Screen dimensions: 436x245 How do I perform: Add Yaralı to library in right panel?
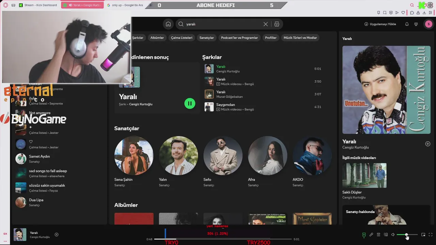(428, 144)
